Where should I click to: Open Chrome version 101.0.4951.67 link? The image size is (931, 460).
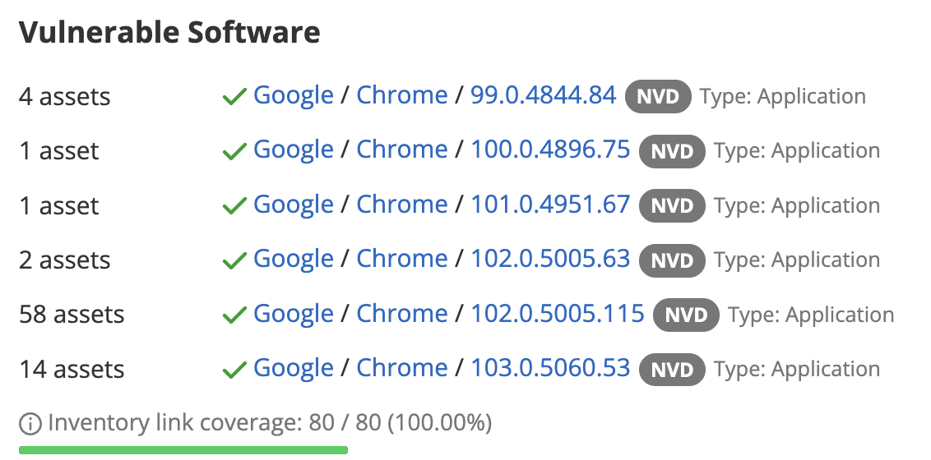[550, 205]
